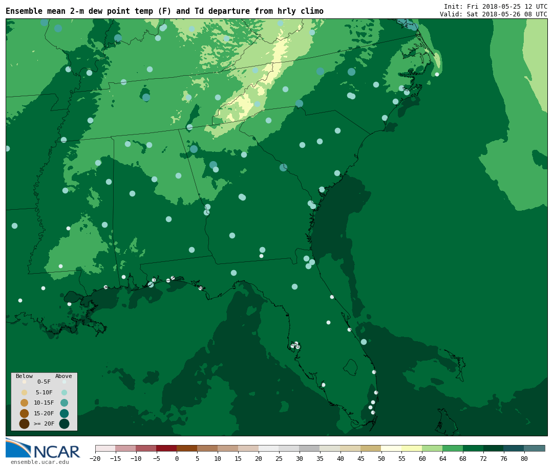
Task: Select the 60 to 64 light green swatch
Action: [432, 448]
